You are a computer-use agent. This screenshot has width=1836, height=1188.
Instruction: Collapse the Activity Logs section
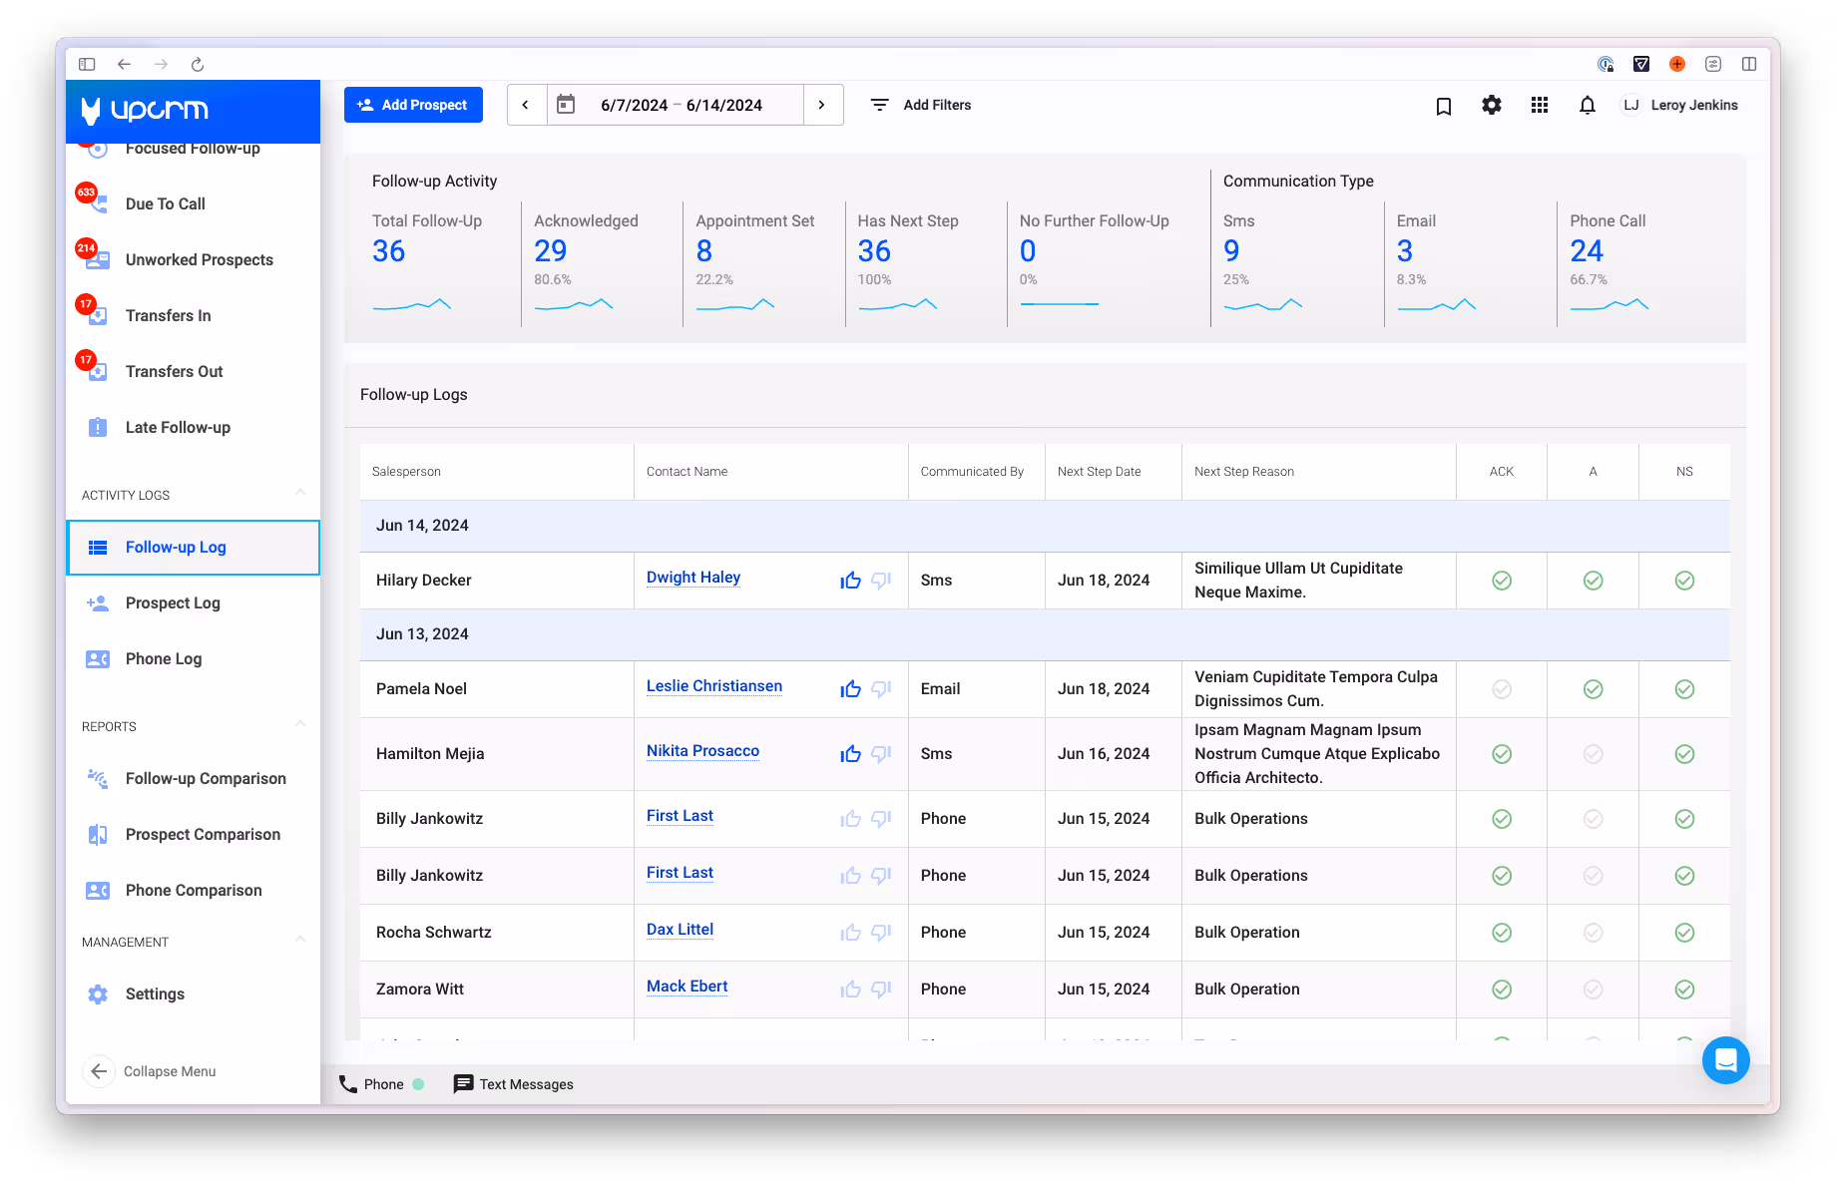click(300, 494)
